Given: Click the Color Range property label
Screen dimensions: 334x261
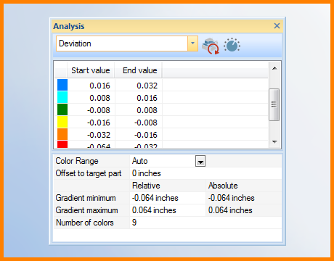Looking at the screenshot, I should click(77, 161).
